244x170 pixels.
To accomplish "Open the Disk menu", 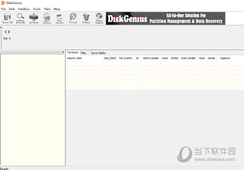I will coord(12,9).
